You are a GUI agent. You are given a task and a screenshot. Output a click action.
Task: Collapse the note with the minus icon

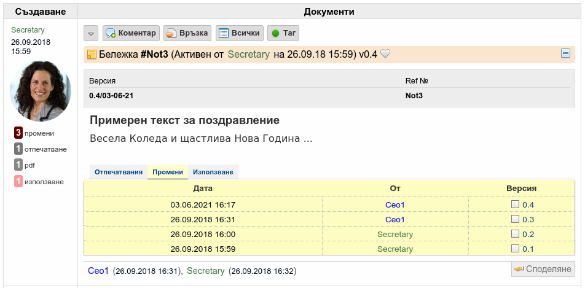[565, 53]
